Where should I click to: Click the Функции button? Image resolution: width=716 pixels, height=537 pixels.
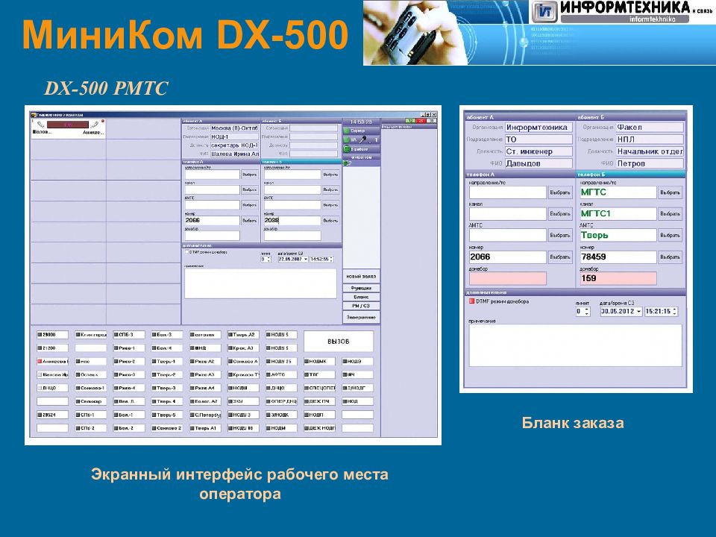[361, 288]
